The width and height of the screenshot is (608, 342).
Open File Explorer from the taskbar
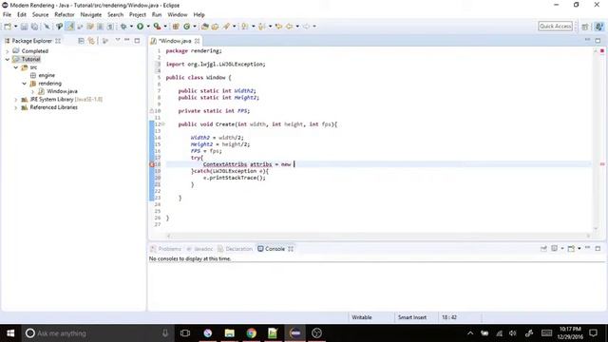[230, 333]
